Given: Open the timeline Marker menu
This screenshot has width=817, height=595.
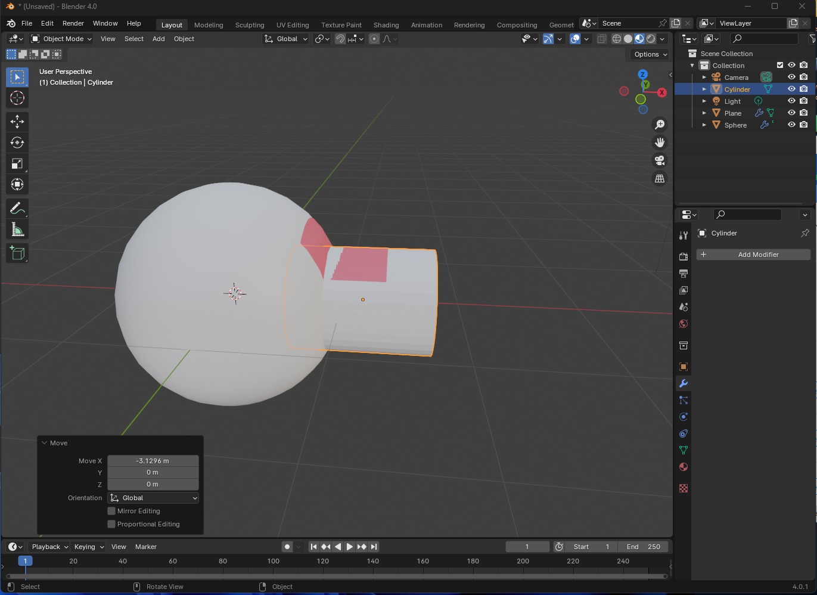Looking at the screenshot, I should coord(146,547).
